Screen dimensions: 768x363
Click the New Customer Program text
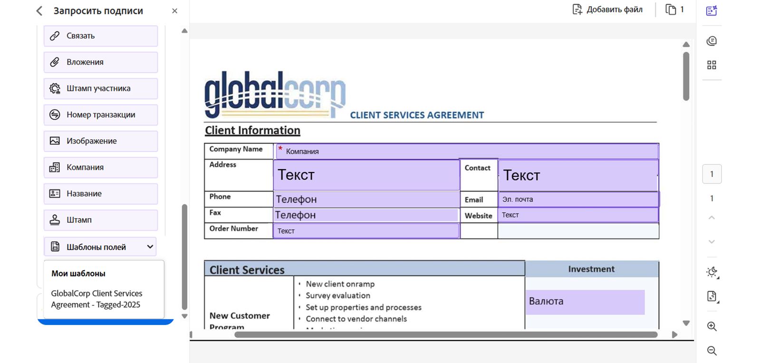tap(240, 321)
